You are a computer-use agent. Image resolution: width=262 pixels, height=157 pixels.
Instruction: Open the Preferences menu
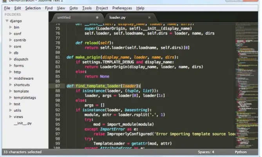coord(122,8)
